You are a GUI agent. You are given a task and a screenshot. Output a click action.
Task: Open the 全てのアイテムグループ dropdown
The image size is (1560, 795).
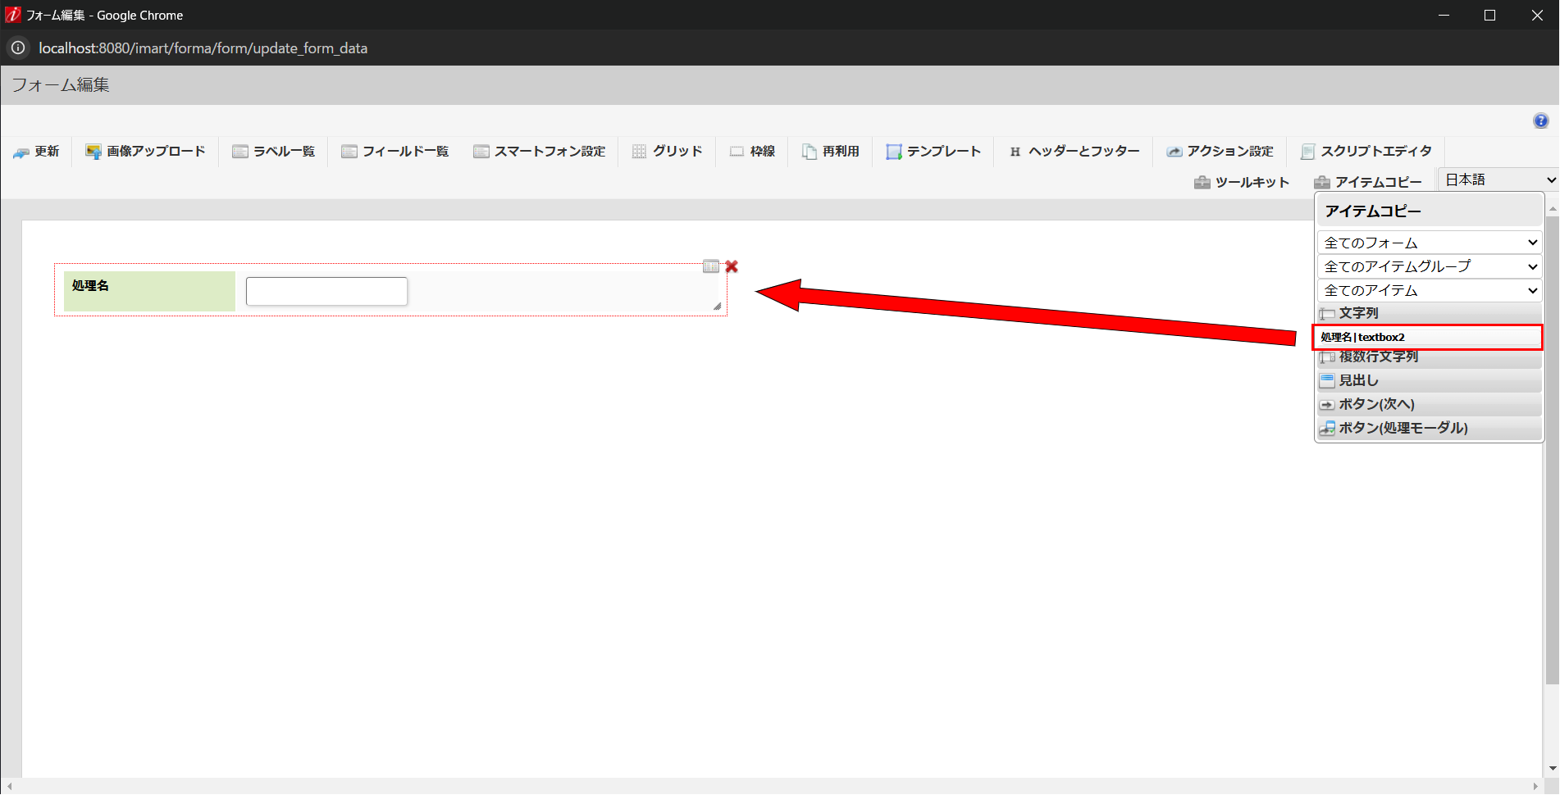1430,266
